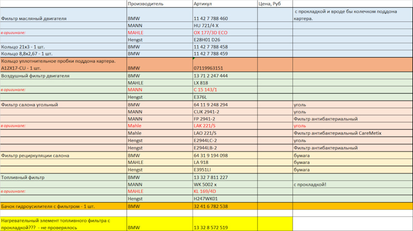The height and width of the screenshot is (231, 413).
Task: Select the 'Цена, Руб' header cell
Action: pos(275,4)
